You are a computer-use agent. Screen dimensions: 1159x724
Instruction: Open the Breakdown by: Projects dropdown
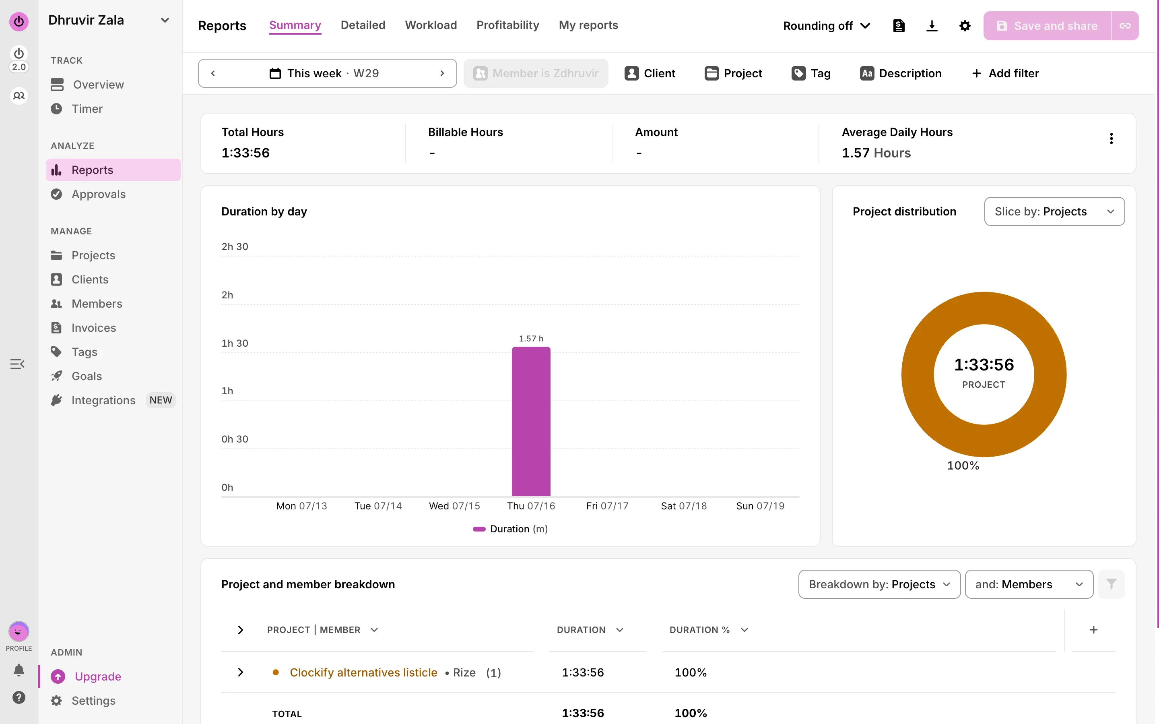pyautogui.click(x=879, y=584)
